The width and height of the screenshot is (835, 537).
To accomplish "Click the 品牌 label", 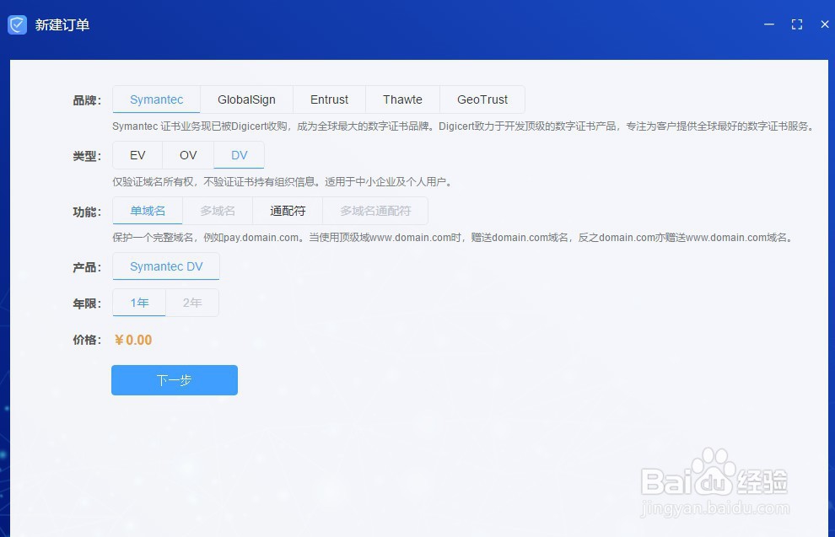I will pyautogui.click(x=87, y=100).
